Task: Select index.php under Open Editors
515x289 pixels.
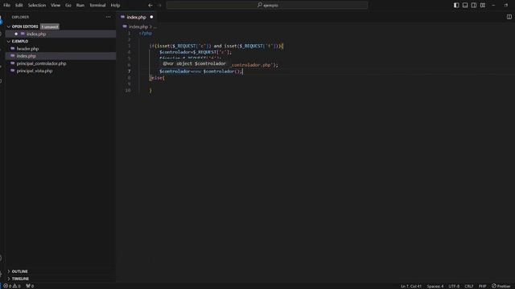Action: point(36,34)
